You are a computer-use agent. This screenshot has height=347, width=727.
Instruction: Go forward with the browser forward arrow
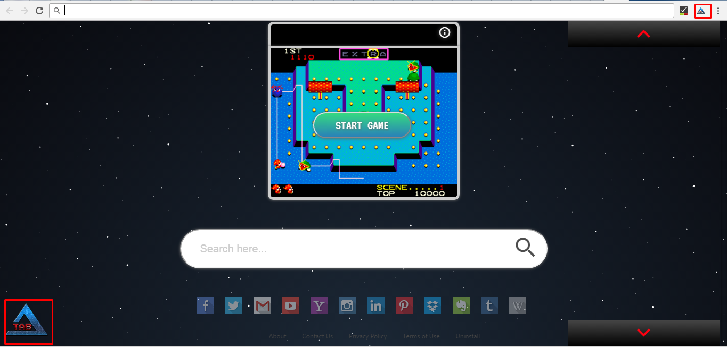(x=24, y=11)
